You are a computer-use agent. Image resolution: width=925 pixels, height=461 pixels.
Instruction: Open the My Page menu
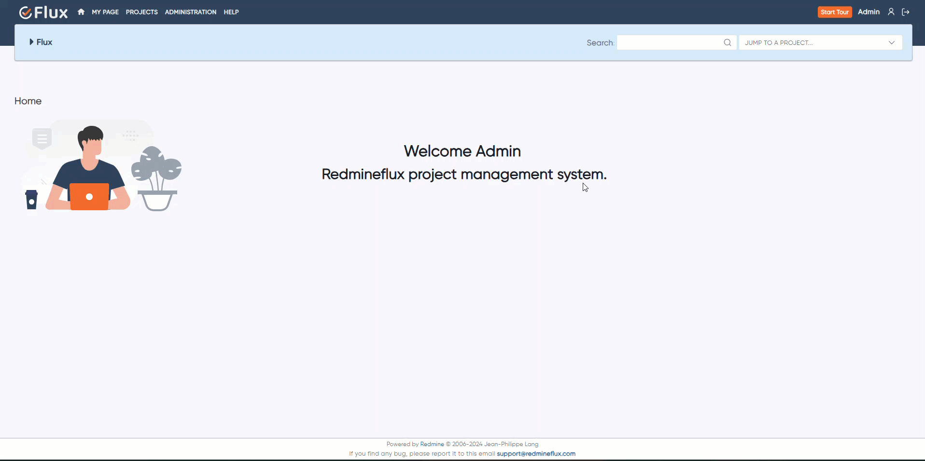click(x=105, y=12)
